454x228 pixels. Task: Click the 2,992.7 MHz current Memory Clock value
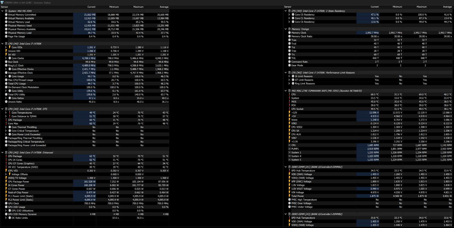click(372, 33)
